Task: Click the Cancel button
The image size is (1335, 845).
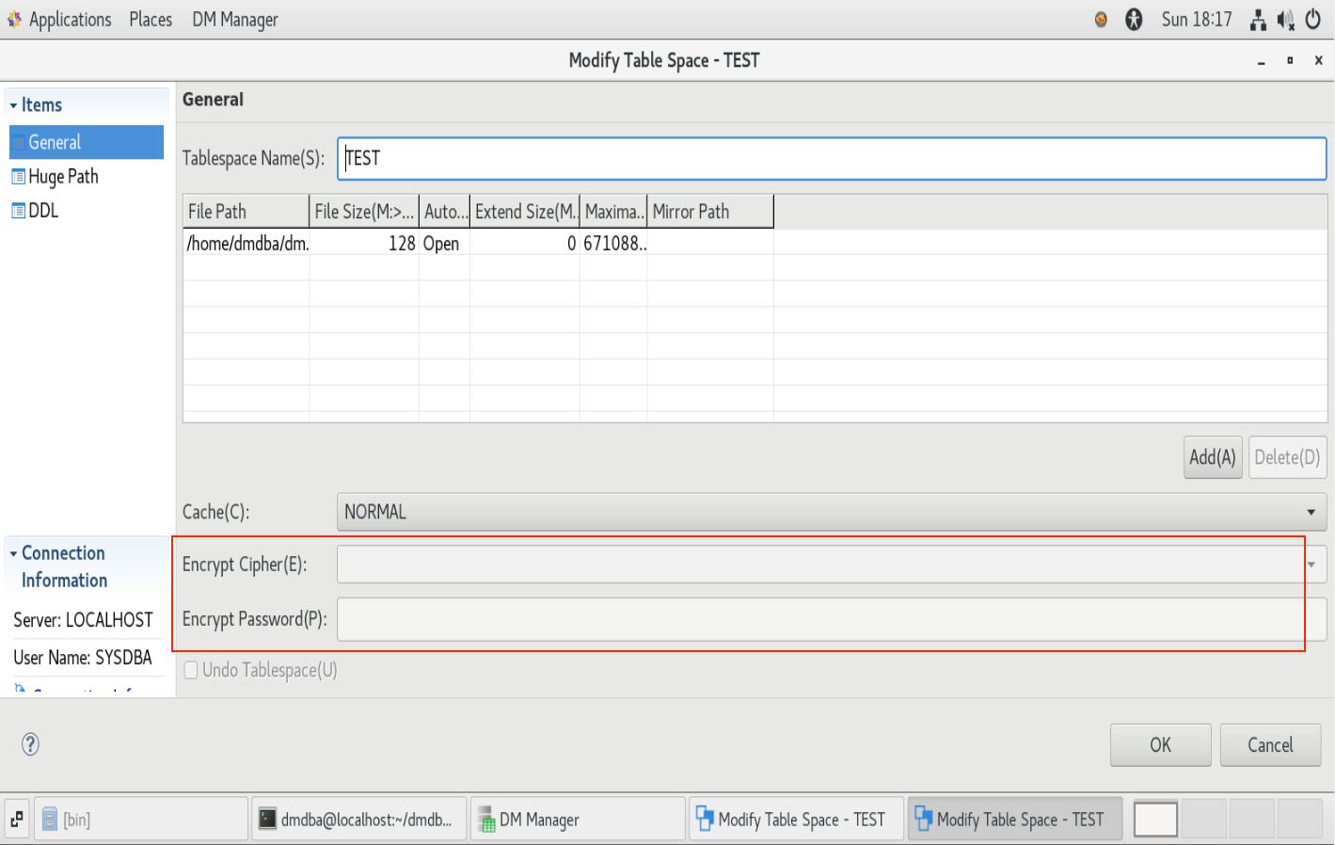Action: [1270, 745]
